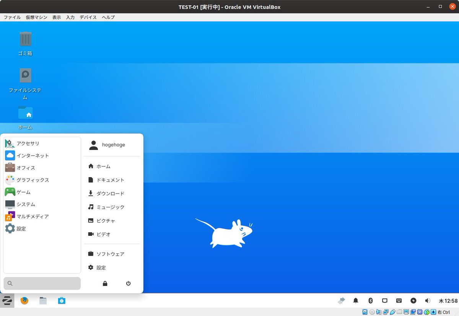
Task: Click the VirtualBox recording status icon
Action: 413,312
